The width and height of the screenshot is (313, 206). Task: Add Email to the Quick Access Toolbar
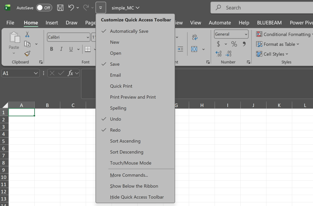click(135, 75)
